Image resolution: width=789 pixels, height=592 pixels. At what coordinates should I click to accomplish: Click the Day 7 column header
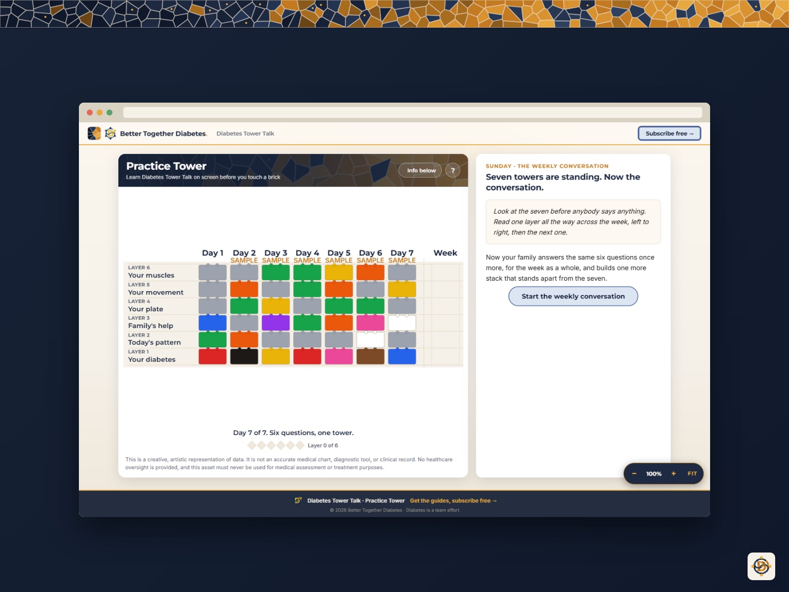pos(402,253)
